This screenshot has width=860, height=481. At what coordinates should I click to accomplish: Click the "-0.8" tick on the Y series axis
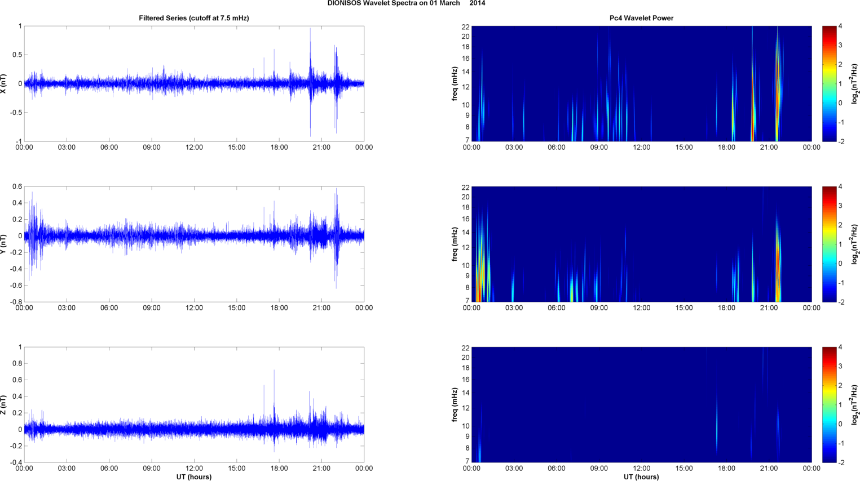15,302
